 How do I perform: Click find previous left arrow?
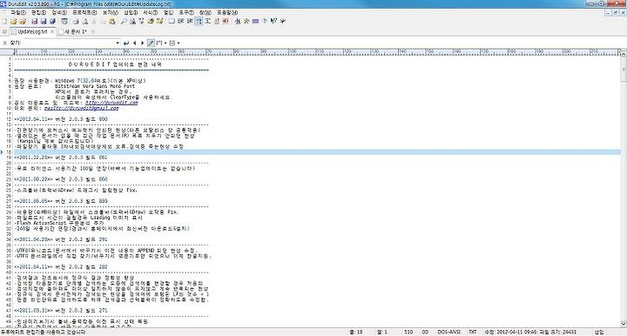coord(135,43)
